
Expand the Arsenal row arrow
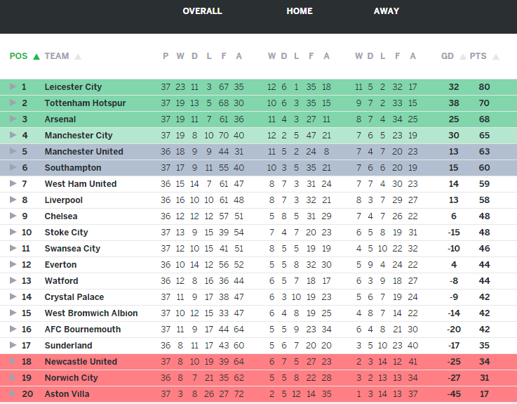[13, 119]
